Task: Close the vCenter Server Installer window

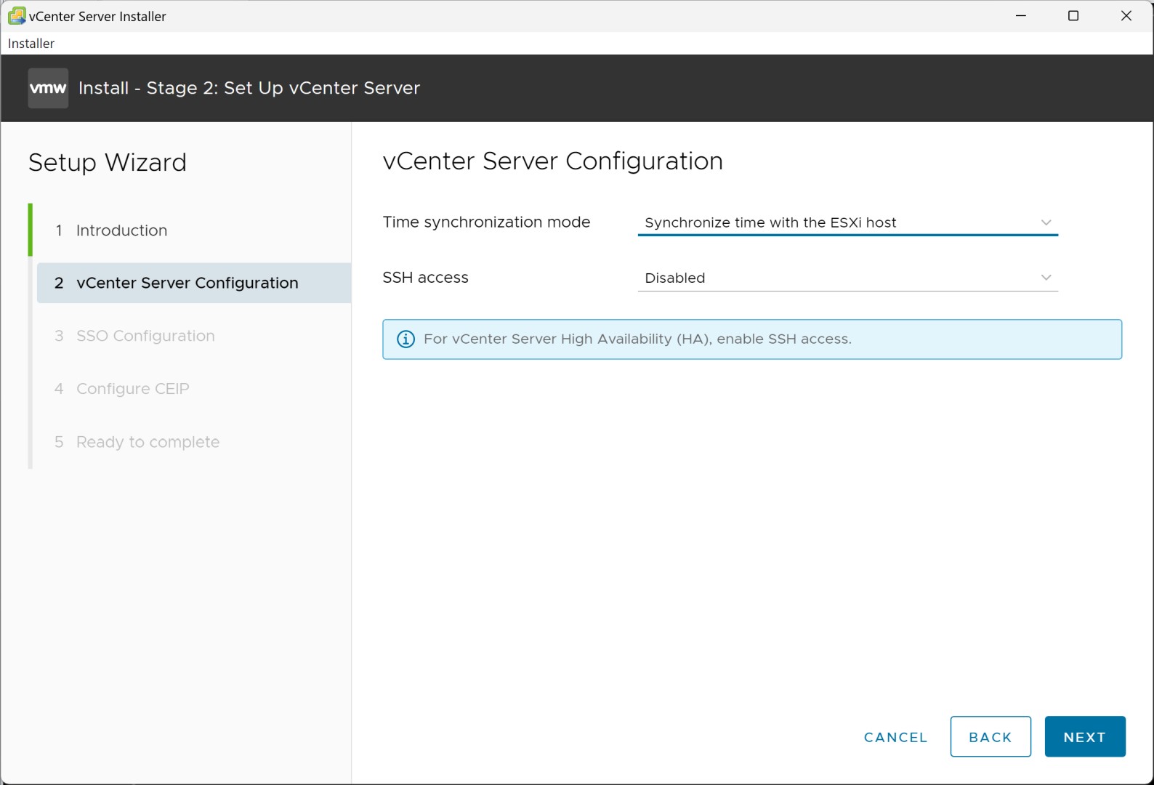Action: pos(1126,15)
